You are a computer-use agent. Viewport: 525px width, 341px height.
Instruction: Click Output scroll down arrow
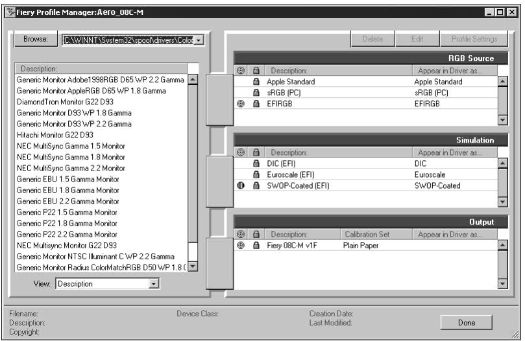coord(502,284)
